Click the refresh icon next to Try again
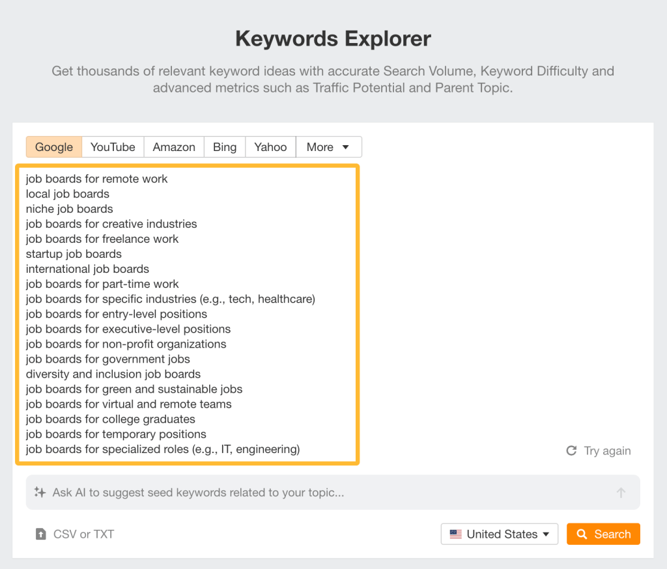Image resolution: width=667 pixels, height=569 pixels. coord(571,450)
